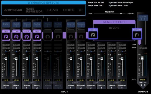
Task: Click the Analog 2 gain value field
Action: [x=37, y=80]
